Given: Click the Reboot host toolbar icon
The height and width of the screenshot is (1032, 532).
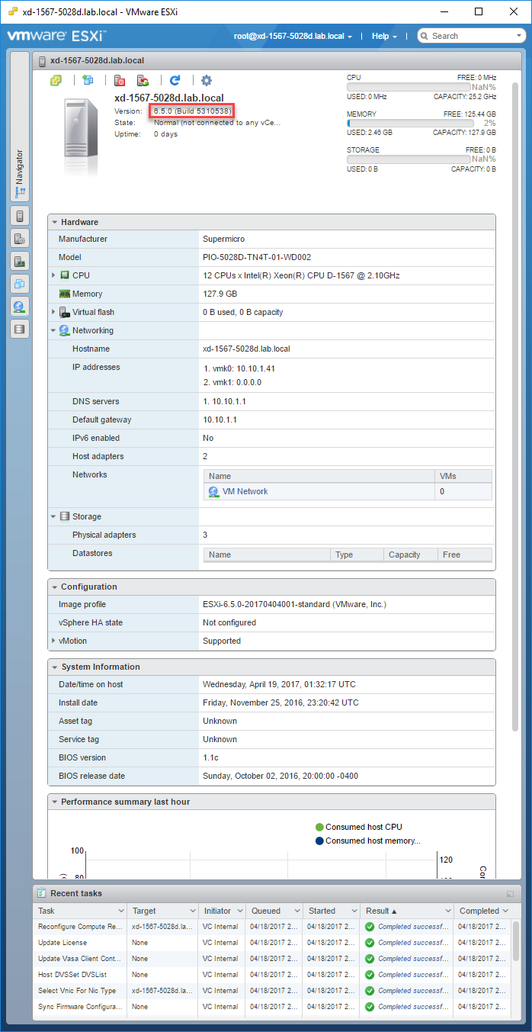Looking at the screenshot, I should point(143,80).
